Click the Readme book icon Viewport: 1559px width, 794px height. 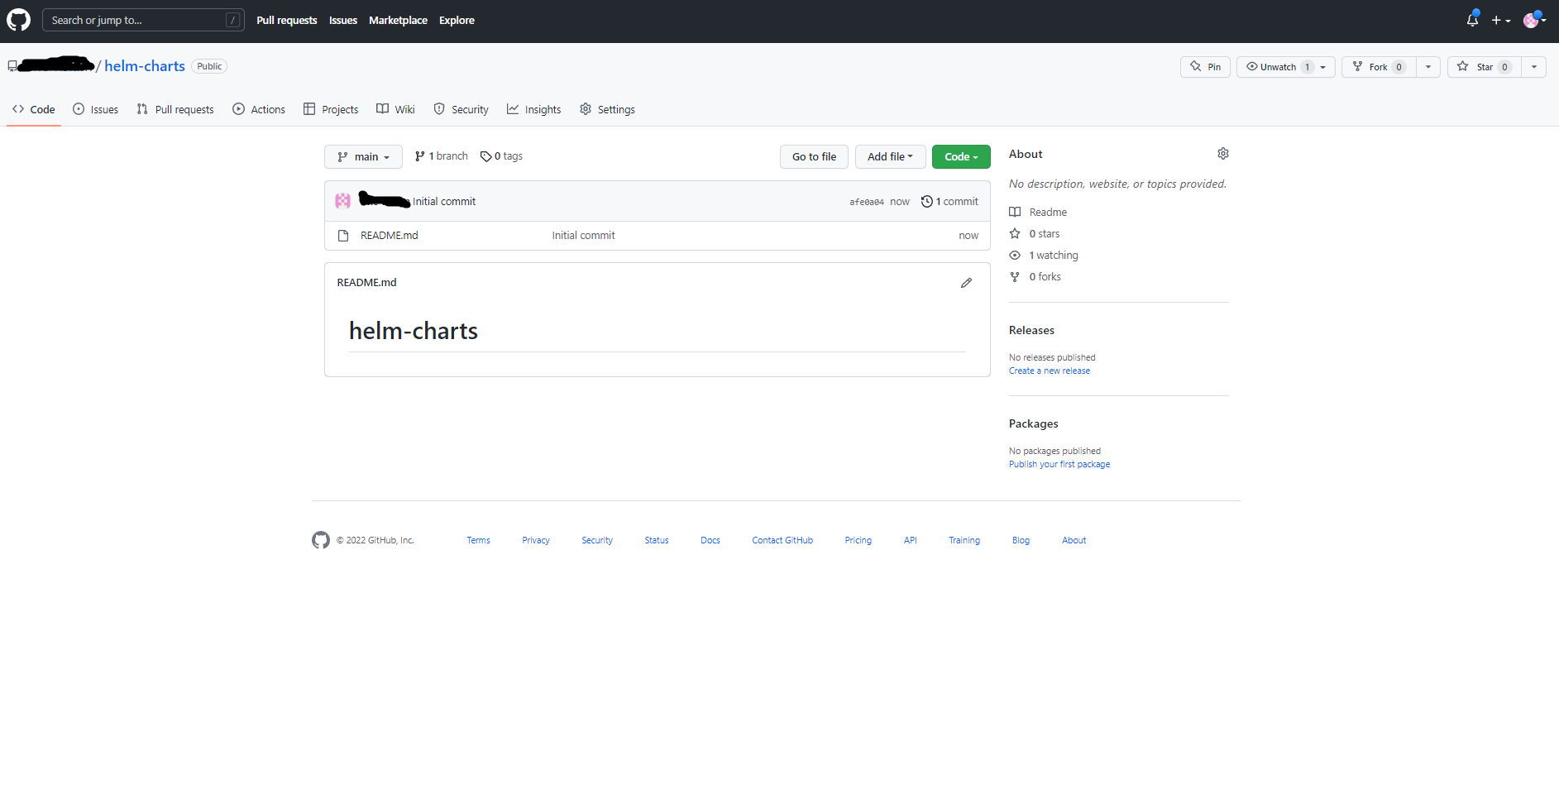tap(1015, 213)
